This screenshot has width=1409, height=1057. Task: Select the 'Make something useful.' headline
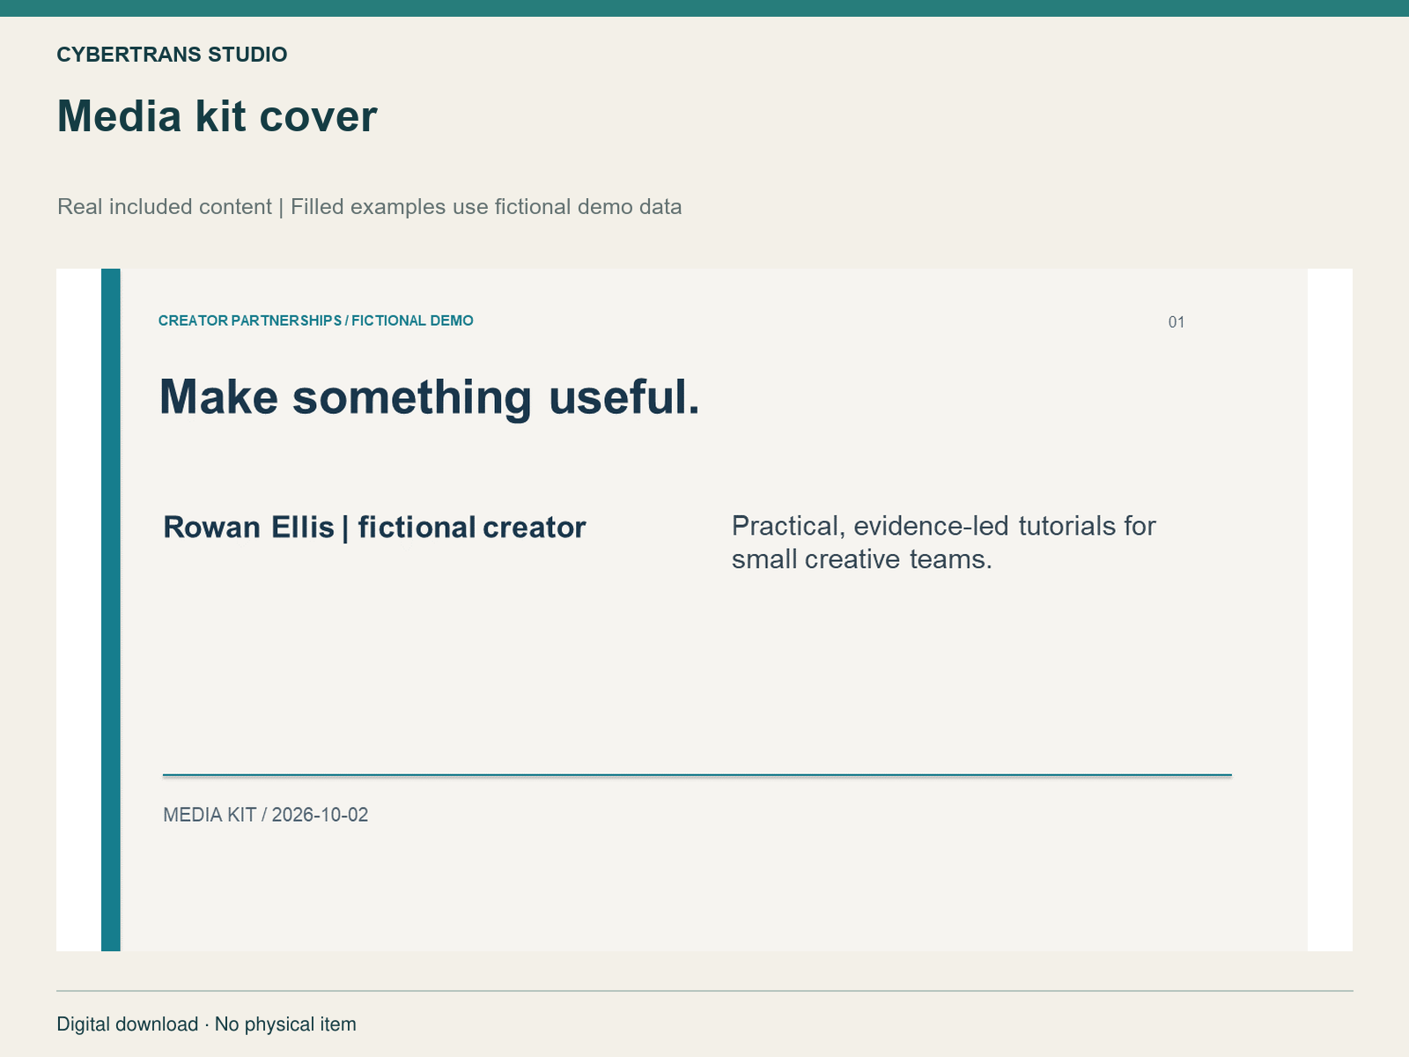tap(429, 397)
